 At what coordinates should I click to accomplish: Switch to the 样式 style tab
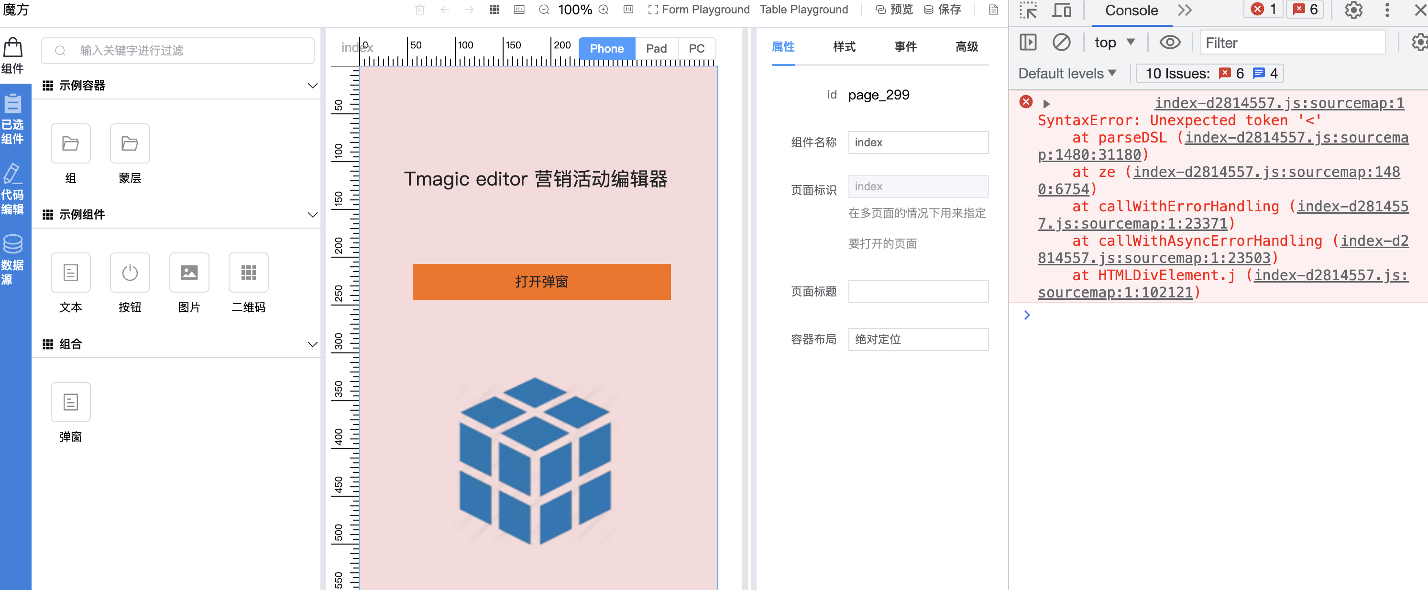pyautogui.click(x=844, y=47)
